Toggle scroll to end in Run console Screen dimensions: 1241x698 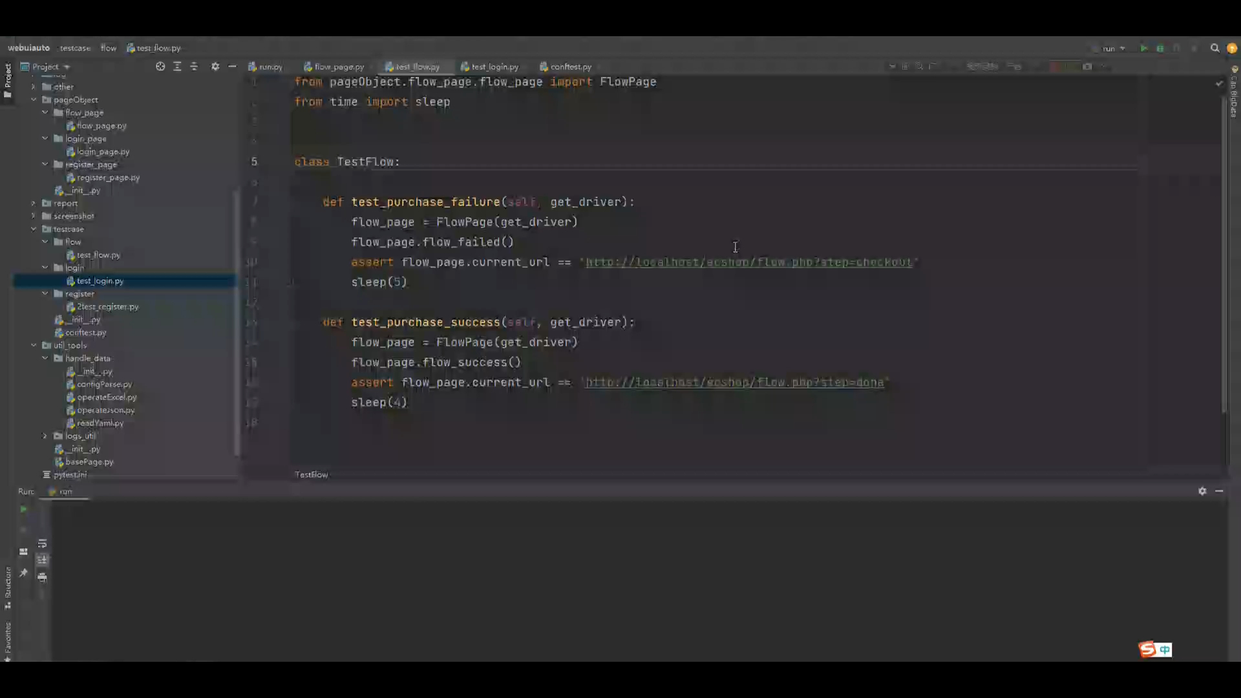click(42, 560)
